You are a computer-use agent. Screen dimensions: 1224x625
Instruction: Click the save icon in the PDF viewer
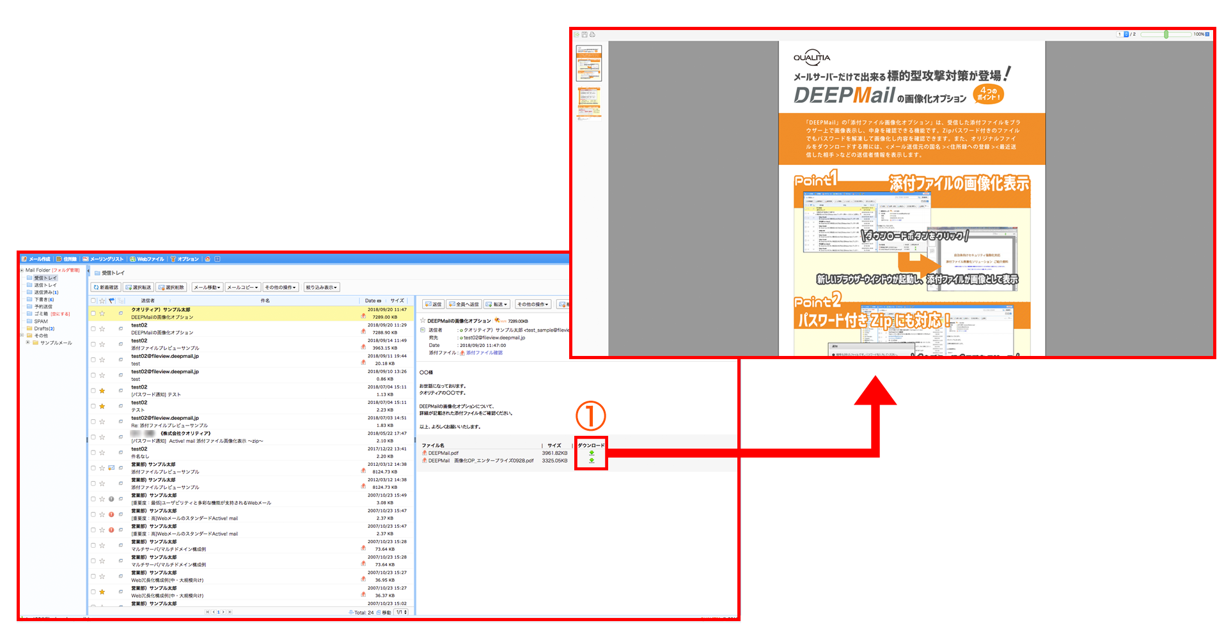coord(584,35)
